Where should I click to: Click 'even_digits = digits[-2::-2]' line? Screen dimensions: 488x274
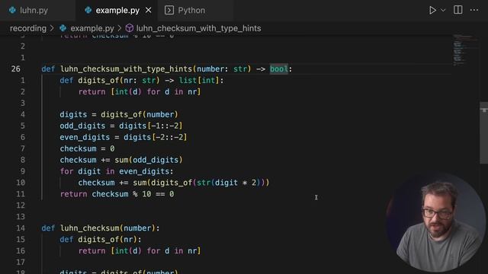[x=124, y=137]
